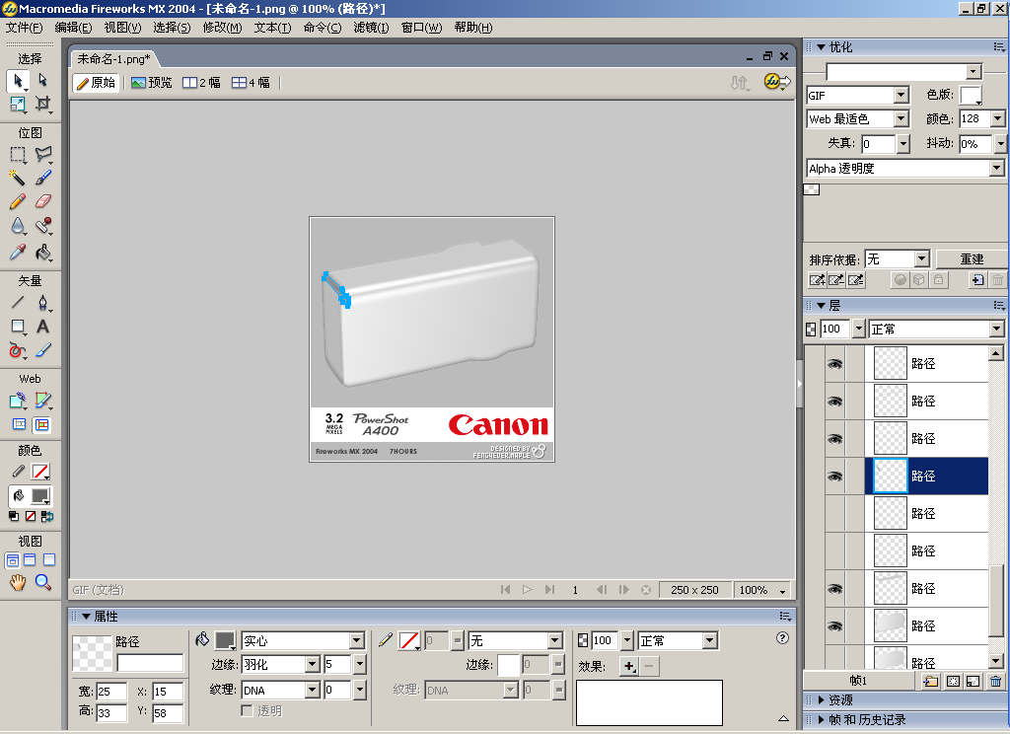The width and height of the screenshot is (1010, 734).
Task: Activate the Blur tool
Action: [x=18, y=226]
